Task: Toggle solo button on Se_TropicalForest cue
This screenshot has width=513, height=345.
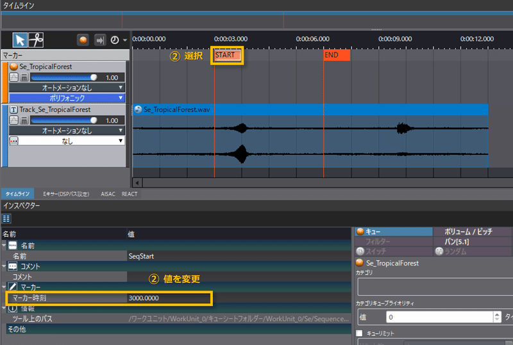Action: pos(13,77)
